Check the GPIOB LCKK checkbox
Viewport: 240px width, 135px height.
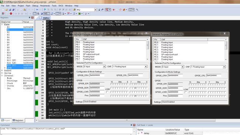[x=107, y=92]
